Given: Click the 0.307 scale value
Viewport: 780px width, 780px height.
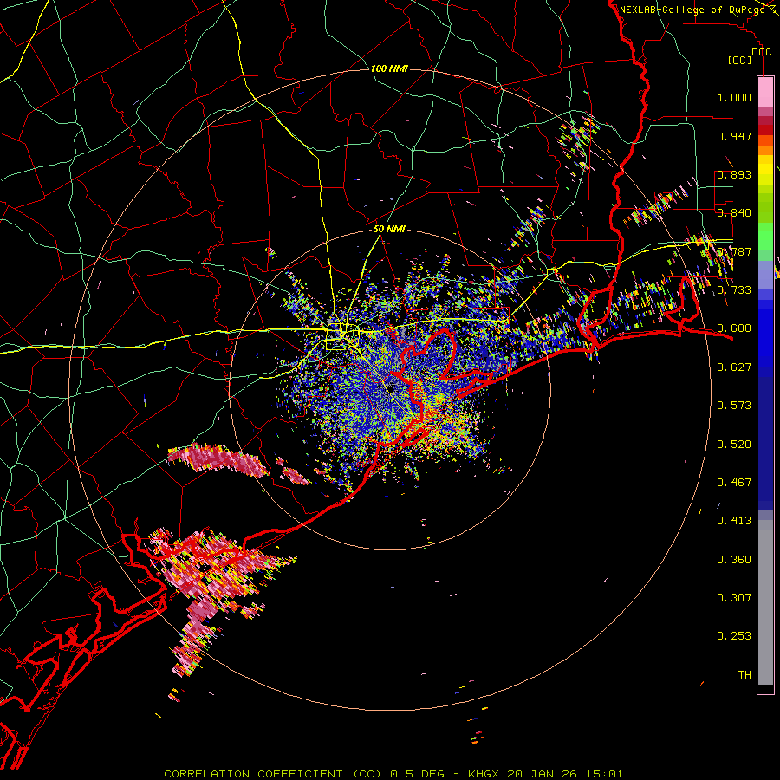Looking at the screenshot, I should point(734,598).
